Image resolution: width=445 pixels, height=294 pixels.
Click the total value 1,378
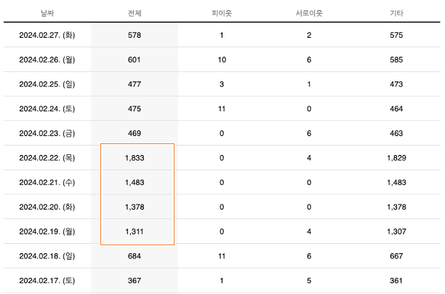pyautogui.click(x=135, y=207)
